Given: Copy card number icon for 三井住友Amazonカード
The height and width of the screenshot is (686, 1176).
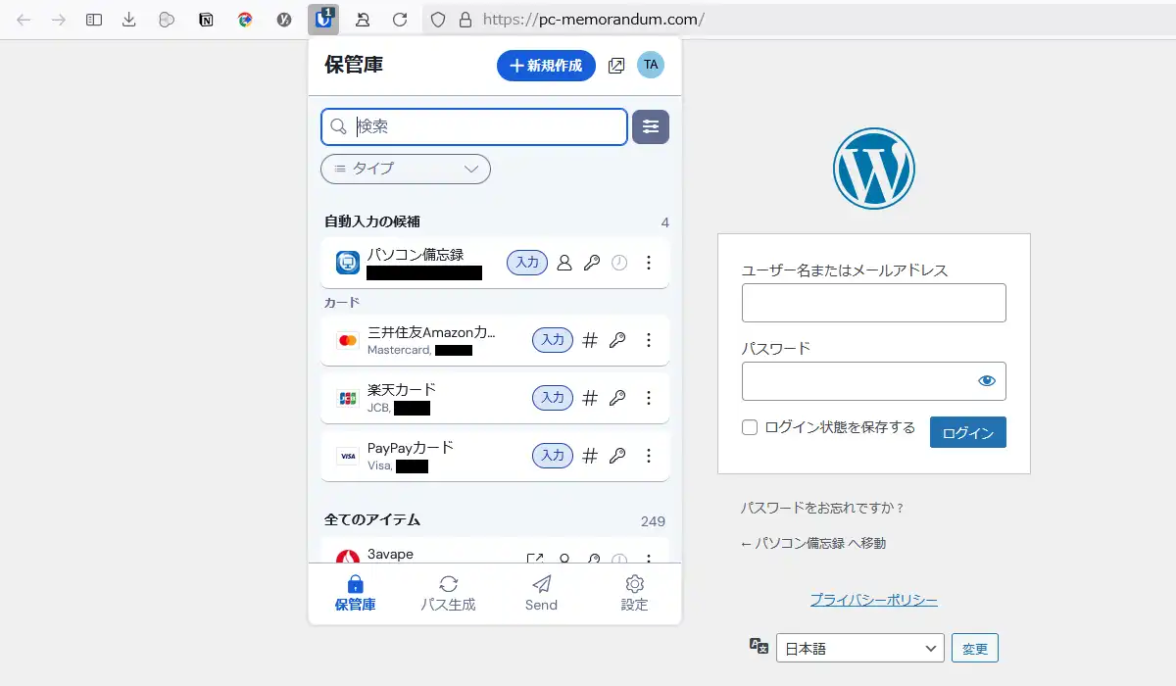Looking at the screenshot, I should 590,340.
